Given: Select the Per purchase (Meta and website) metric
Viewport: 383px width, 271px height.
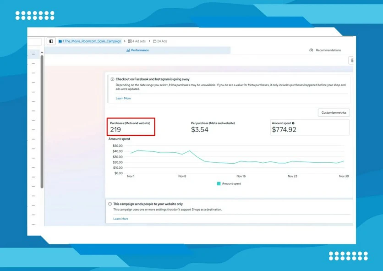Looking at the screenshot, I should (x=213, y=127).
